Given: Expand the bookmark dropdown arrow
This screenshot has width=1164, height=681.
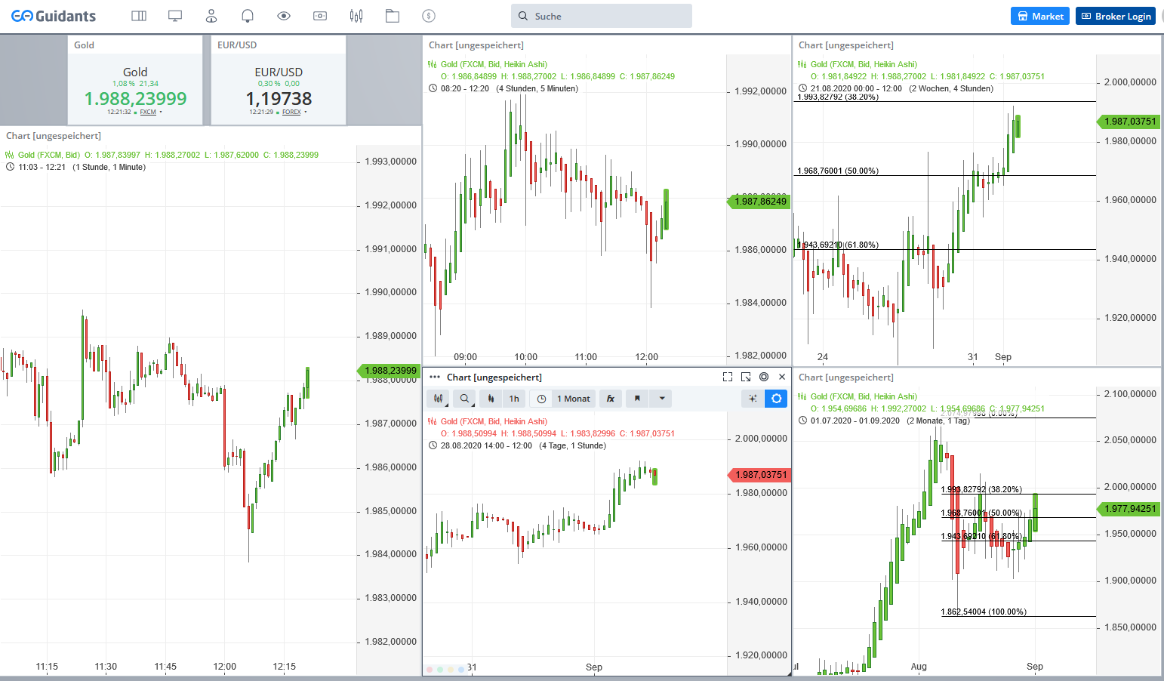Looking at the screenshot, I should (x=662, y=399).
